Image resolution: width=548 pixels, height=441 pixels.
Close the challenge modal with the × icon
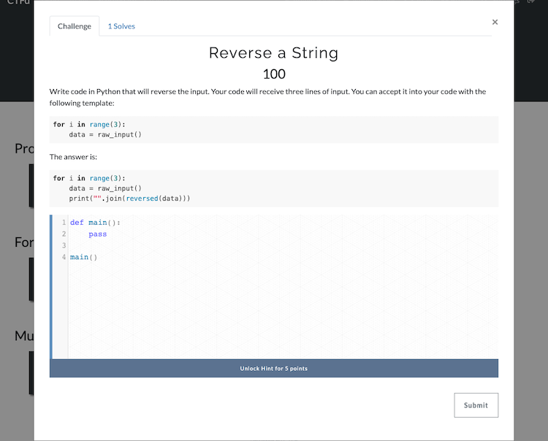click(x=495, y=23)
